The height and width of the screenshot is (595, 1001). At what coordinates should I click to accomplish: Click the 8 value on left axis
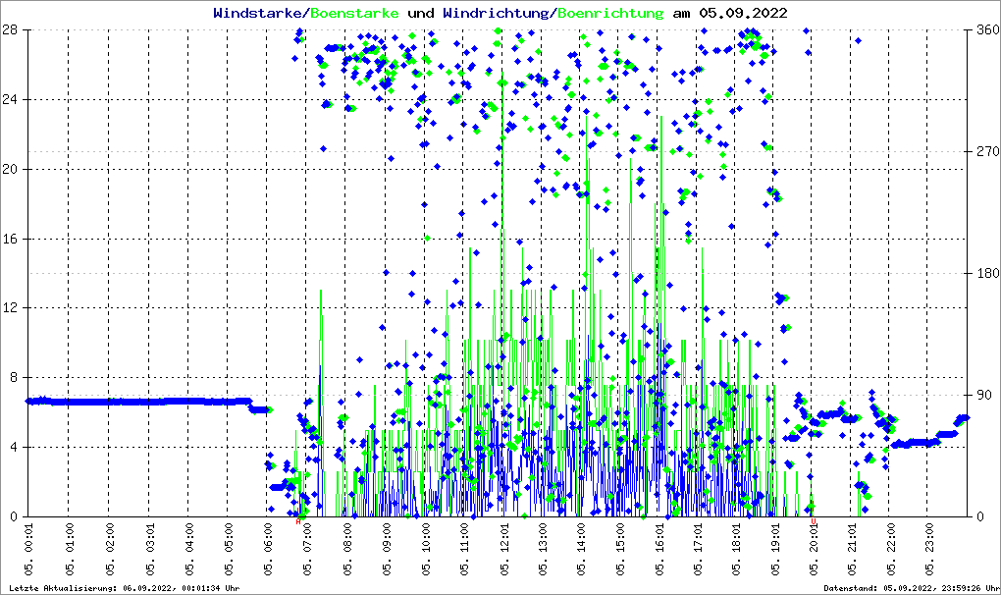point(14,377)
